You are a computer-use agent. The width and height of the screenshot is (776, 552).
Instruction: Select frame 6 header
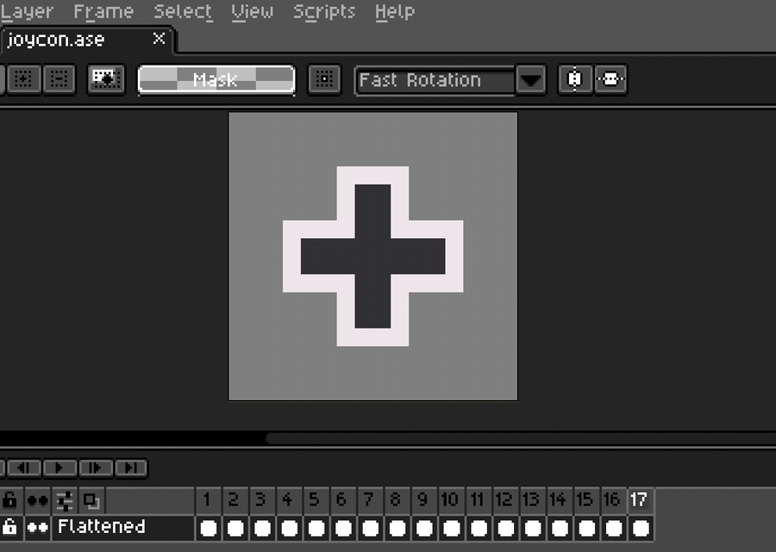point(343,500)
